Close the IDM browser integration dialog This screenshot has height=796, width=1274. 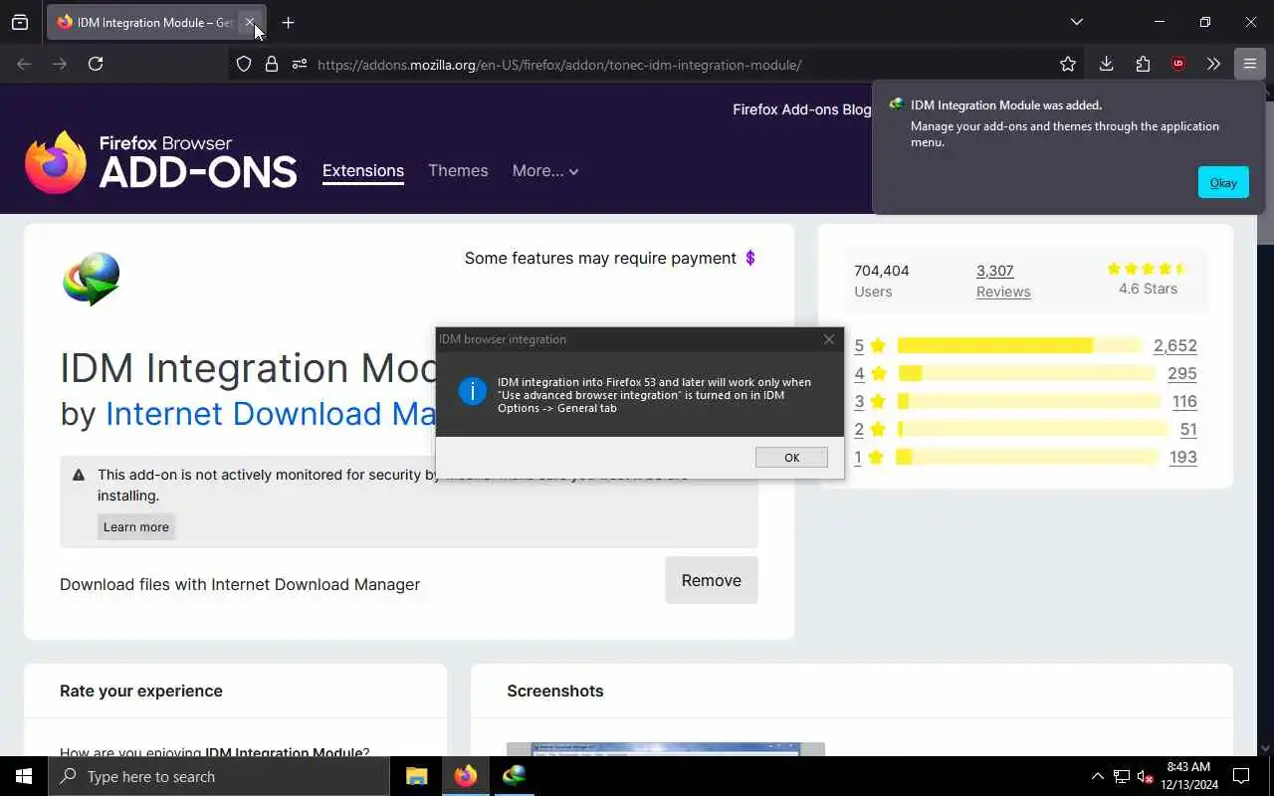pos(829,339)
